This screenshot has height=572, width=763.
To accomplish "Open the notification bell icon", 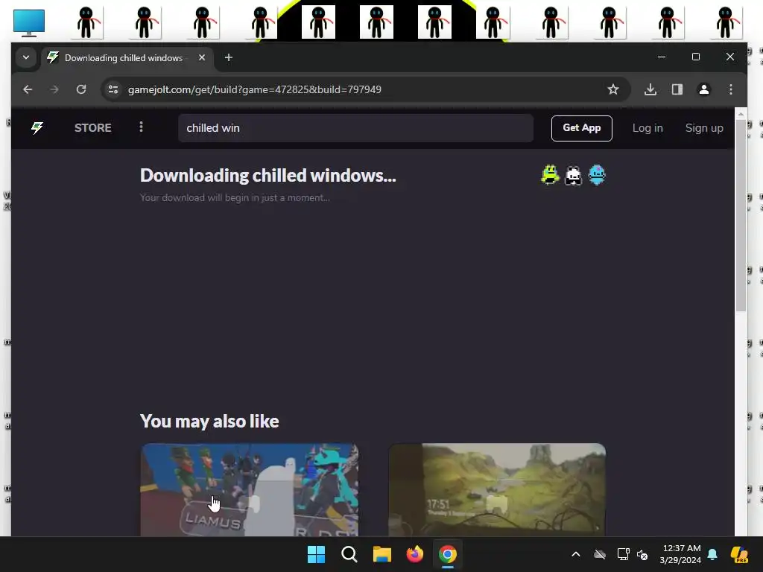I will 712,554.
